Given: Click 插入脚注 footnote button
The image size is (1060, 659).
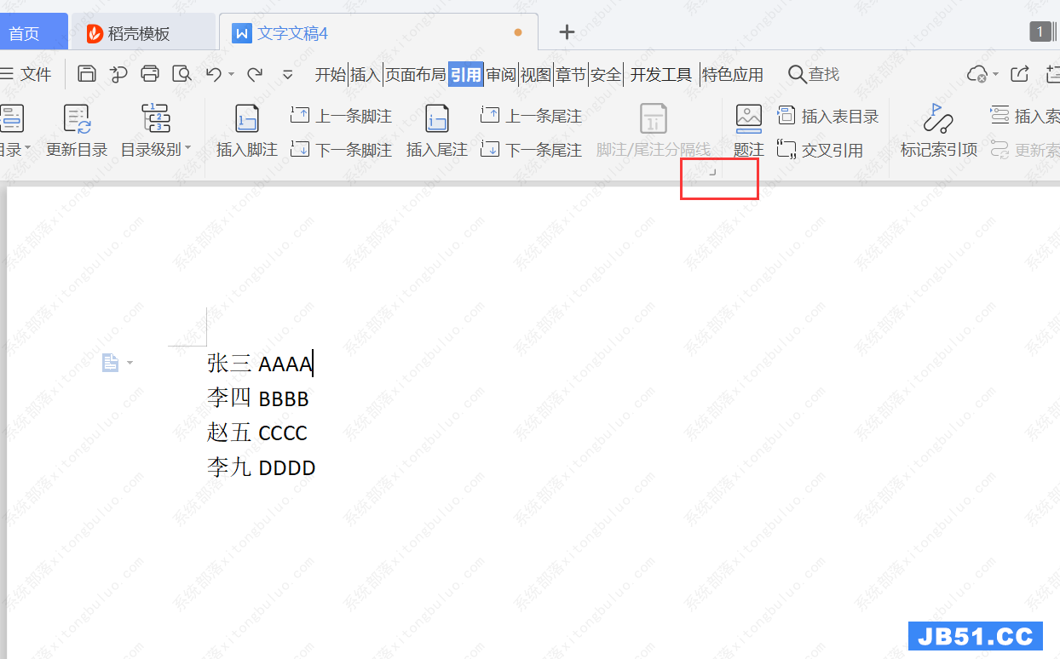Looking at the screenshot, I should [246, 131].
